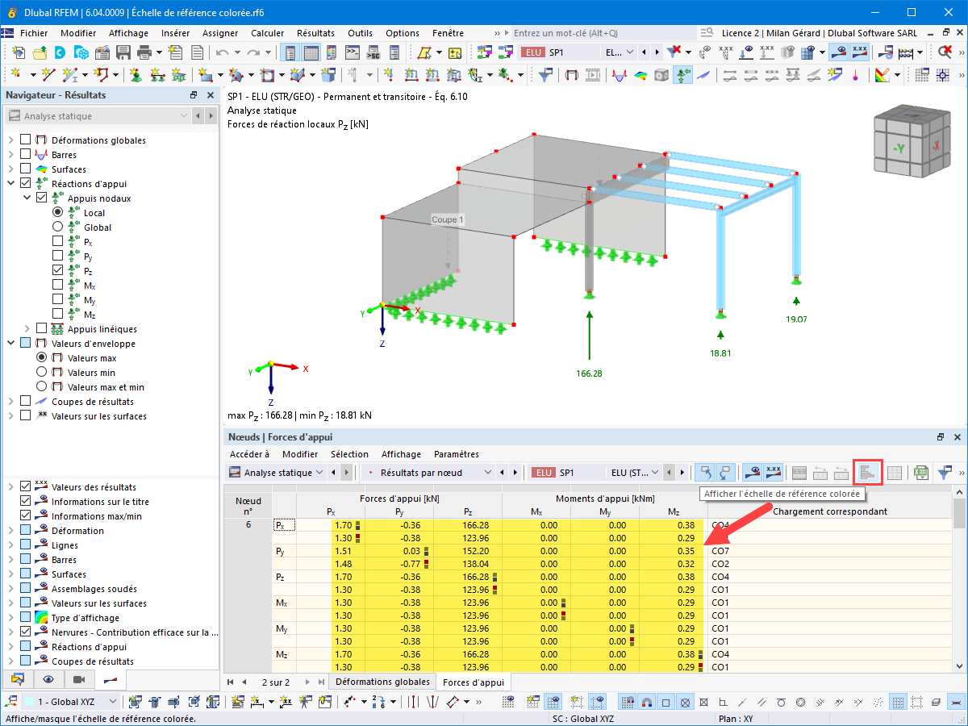968x726 pixels.
Task: Open the Résultats menu
Action: click(315, 33)
